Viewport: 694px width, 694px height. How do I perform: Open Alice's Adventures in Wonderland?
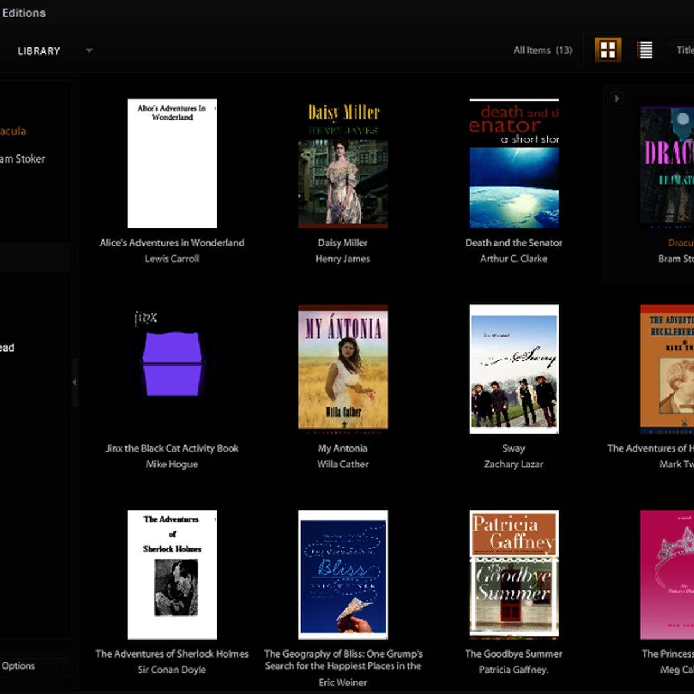click(172, 163)
